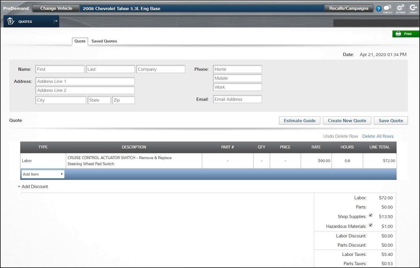
Task: Click the Delete All Rows link
Action: point(378,136)
